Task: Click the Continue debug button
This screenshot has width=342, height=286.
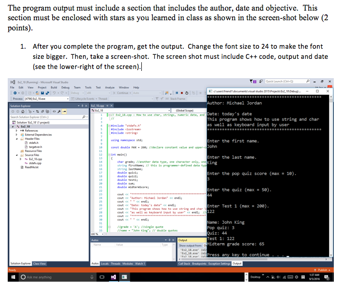Action: point(121,93)
